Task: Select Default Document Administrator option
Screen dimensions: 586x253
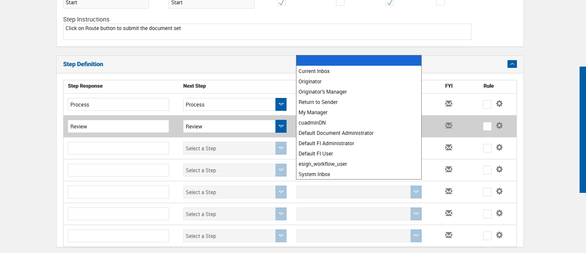Action: (336, 133)
